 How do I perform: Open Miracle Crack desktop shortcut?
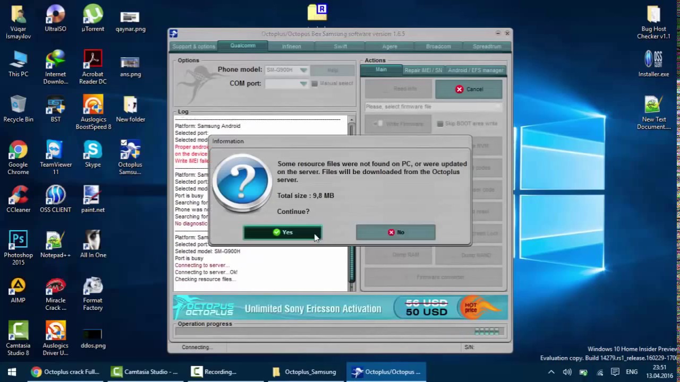(x=55, y=293)
